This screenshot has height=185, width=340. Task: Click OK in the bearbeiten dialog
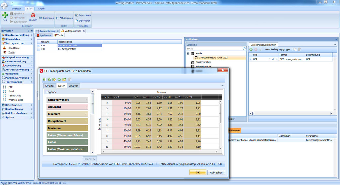(197, 172)
